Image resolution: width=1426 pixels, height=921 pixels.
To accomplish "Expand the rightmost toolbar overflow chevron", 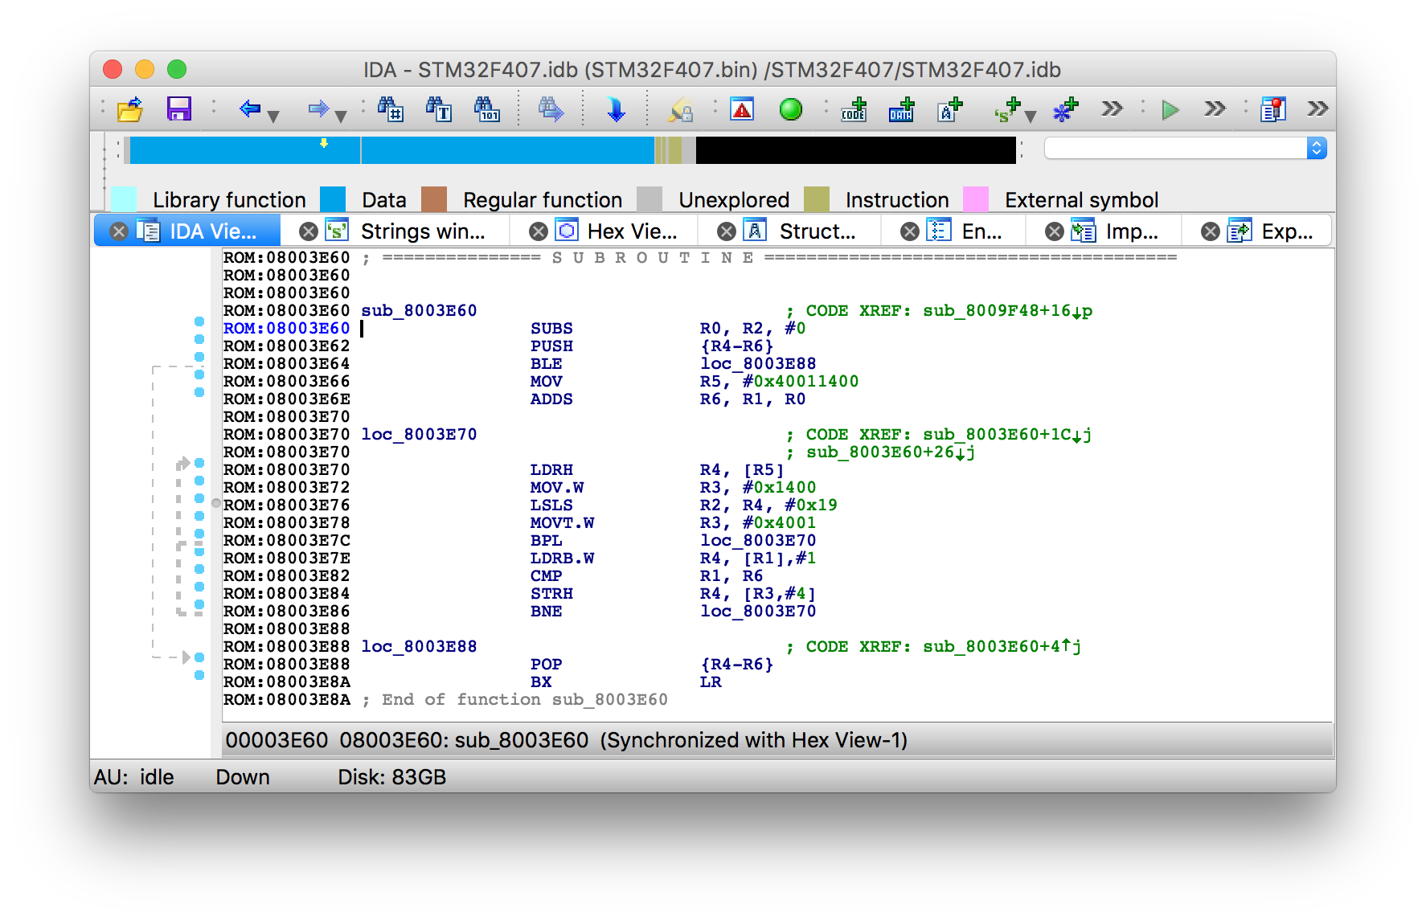I will coord(1317,108).
